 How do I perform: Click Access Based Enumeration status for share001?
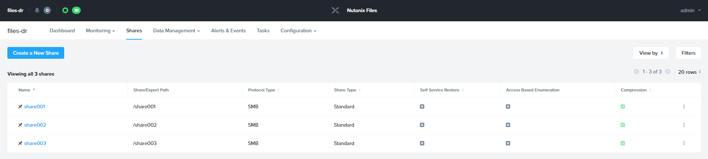[x=508, y=106]
